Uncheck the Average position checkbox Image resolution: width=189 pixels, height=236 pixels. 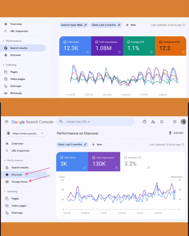pyautogui.click(x=160, y=42)
